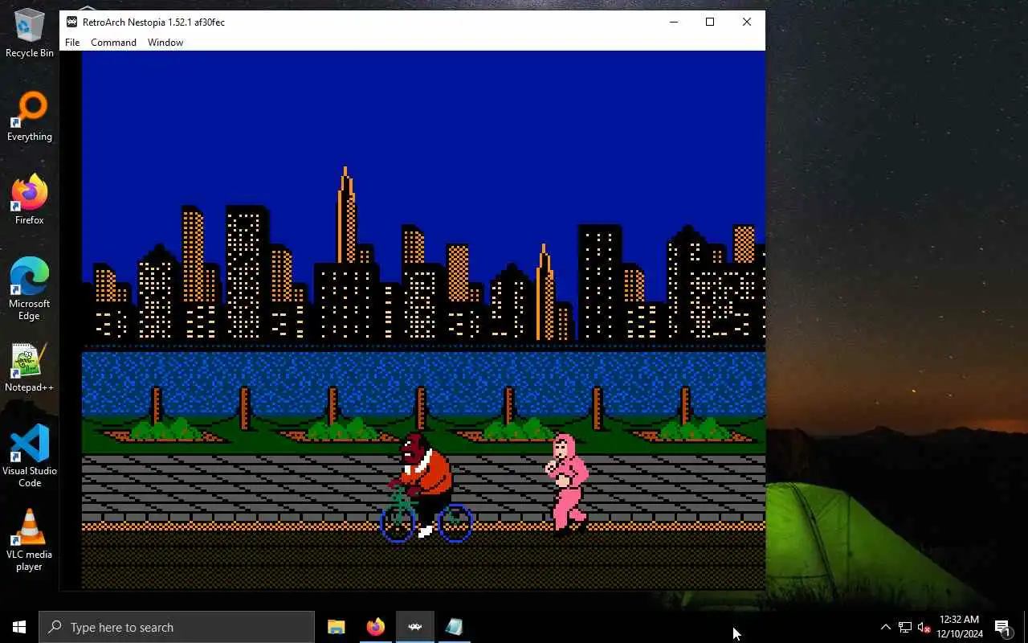The height and width of the screenshot is (643, 1028).
Task: Show hidden system tray icons
Action: 885,627
